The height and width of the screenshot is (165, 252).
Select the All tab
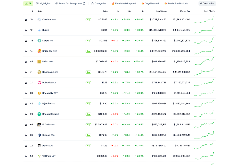click(x=28, y=4)
